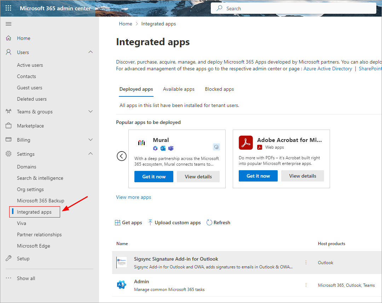Click Get it now for Mural
Viewport: 382px width, 303px height.
pyautogui.click(x=154, y=177)
